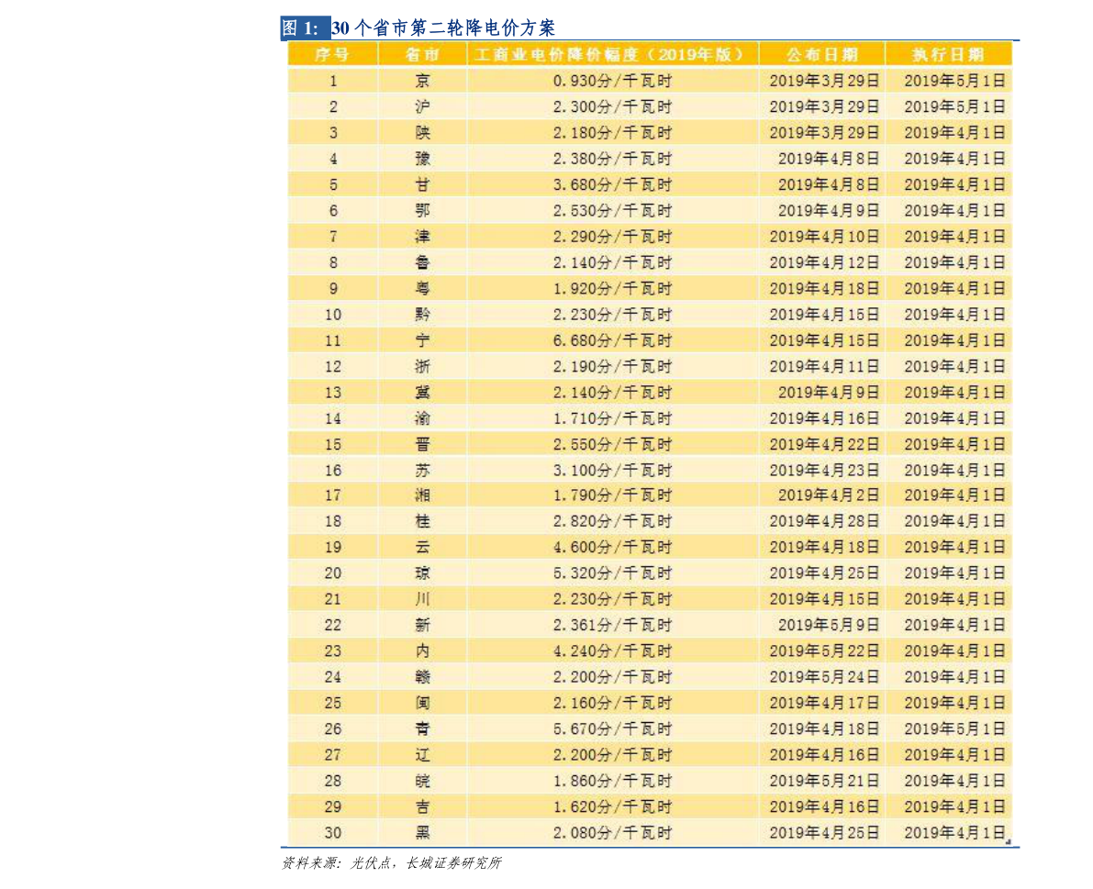The width and height of the screenshot is (1093, 889).
Task: Click the "图 1:" label box
Action: (x=306, y=28)
